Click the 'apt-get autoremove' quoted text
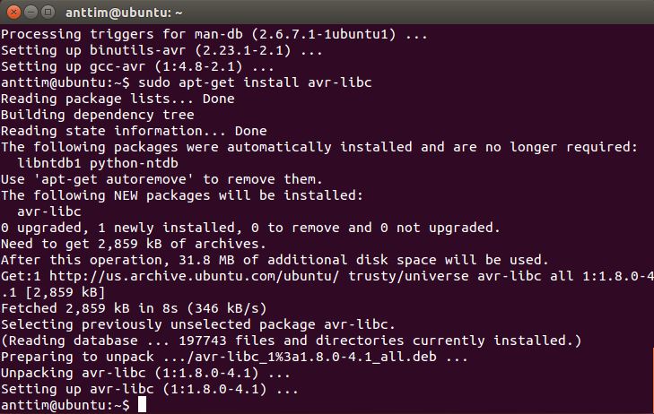The image size is (654, 414). [x=113, y=179]
